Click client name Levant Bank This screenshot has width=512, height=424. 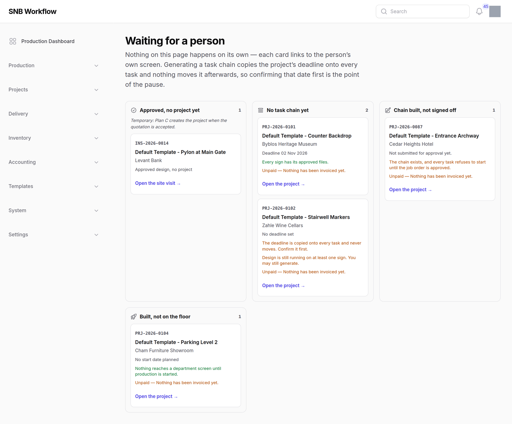click(148, 161)
